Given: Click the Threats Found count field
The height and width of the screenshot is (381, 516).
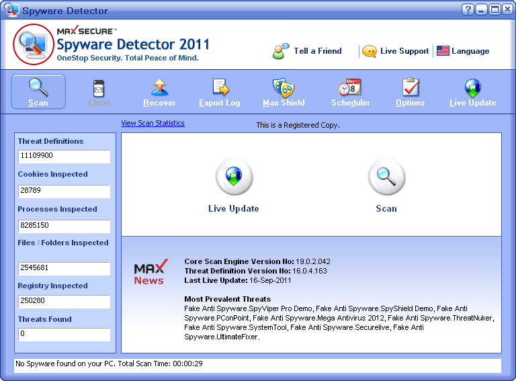Looking at the screenshot, I should pos(64,334).
